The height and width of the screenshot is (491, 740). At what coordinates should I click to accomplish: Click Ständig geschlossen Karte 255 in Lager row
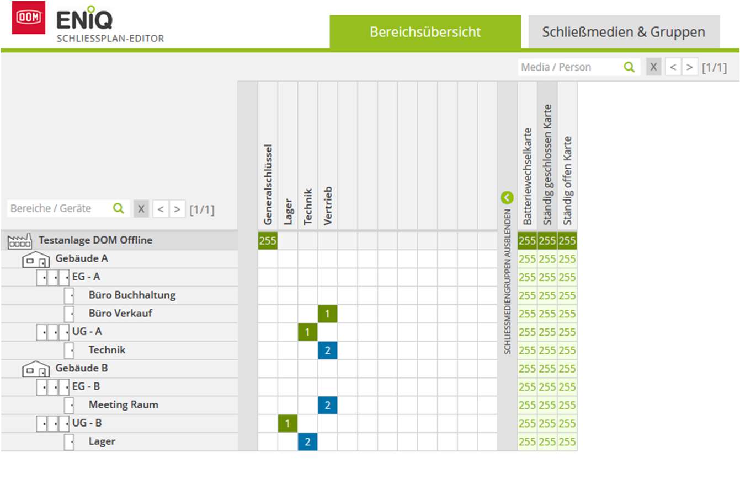(x=547, y=441)
